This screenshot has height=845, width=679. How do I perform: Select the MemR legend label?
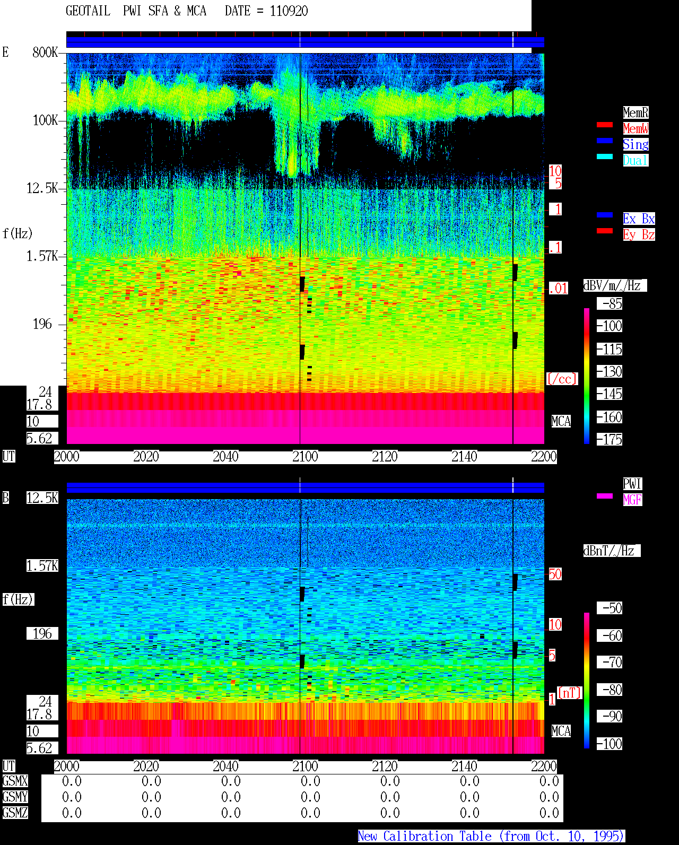click(636, 112)
